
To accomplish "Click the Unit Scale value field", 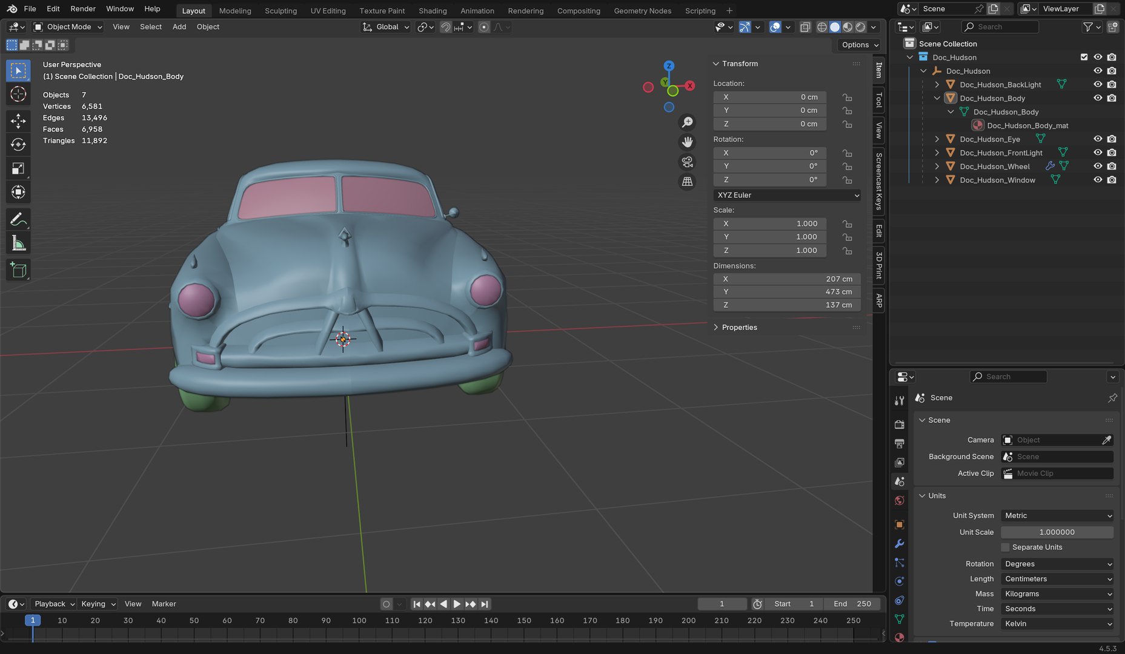I will pos(1057,533).
